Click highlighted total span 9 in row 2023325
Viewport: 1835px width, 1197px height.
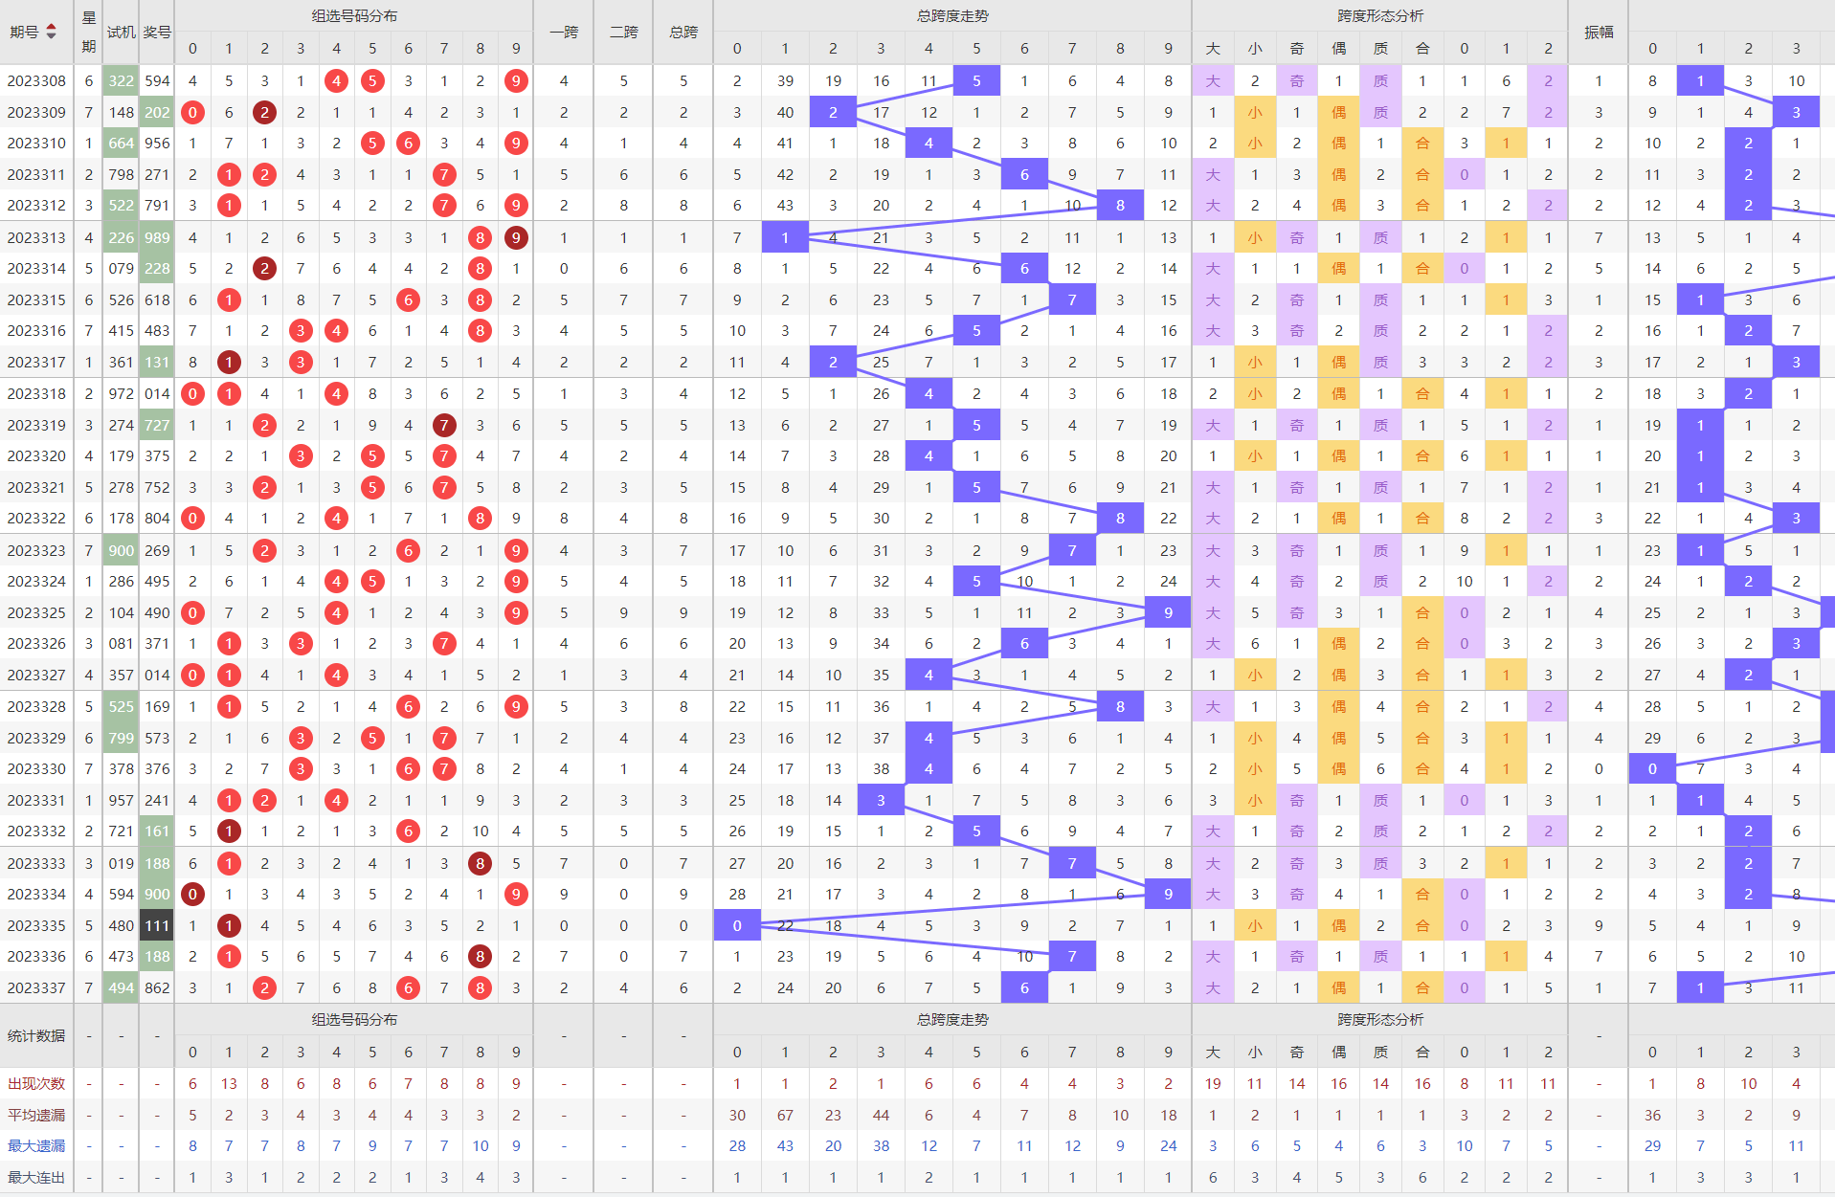point(1168,613)
